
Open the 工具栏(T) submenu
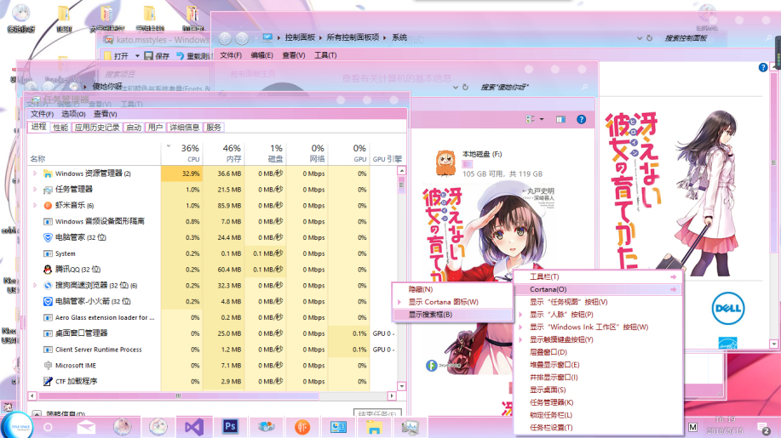[x=598, y=277]
